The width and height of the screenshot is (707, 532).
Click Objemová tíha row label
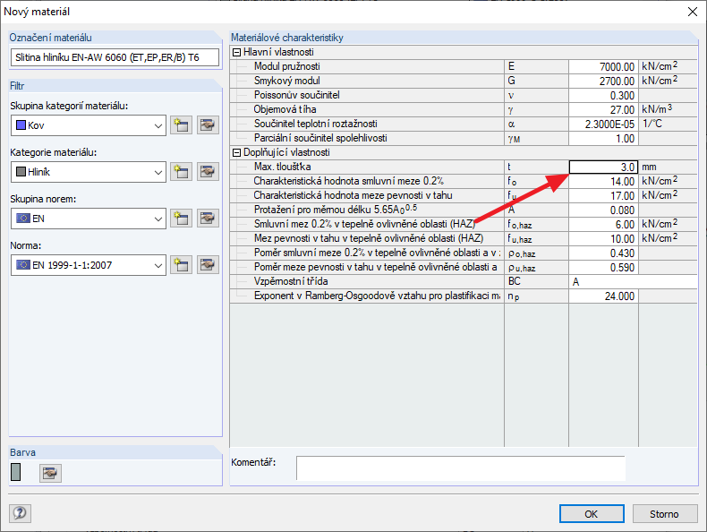click(x=285, y=109)
